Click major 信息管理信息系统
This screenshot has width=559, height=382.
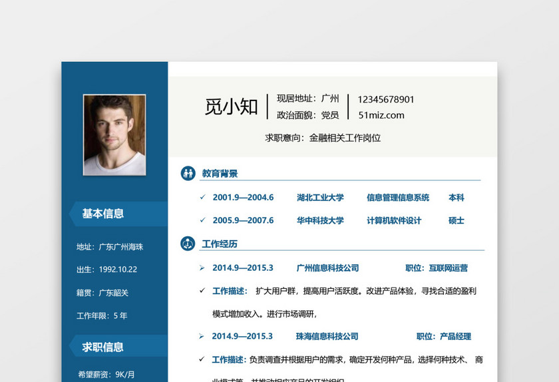tap(398, 198)
